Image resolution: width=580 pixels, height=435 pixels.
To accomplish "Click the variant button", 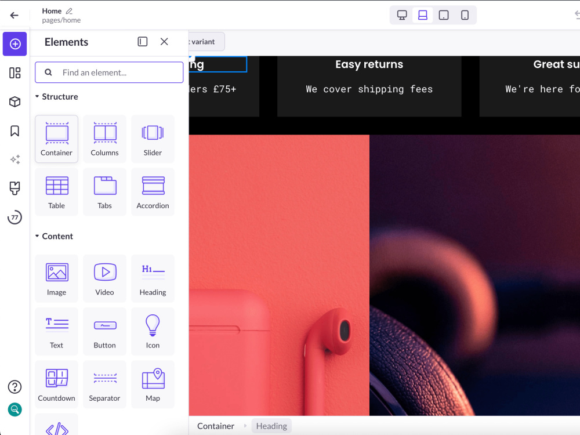I will [206, 41].
